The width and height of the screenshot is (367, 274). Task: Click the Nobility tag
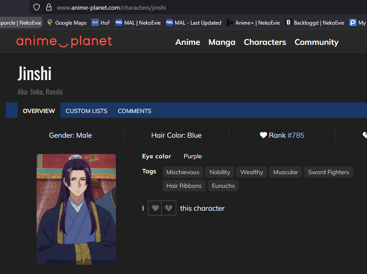(220, 172)
